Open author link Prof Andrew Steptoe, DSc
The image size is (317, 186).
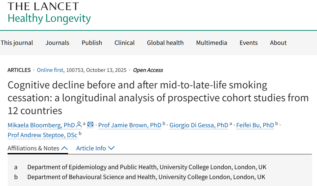(42, 135)
